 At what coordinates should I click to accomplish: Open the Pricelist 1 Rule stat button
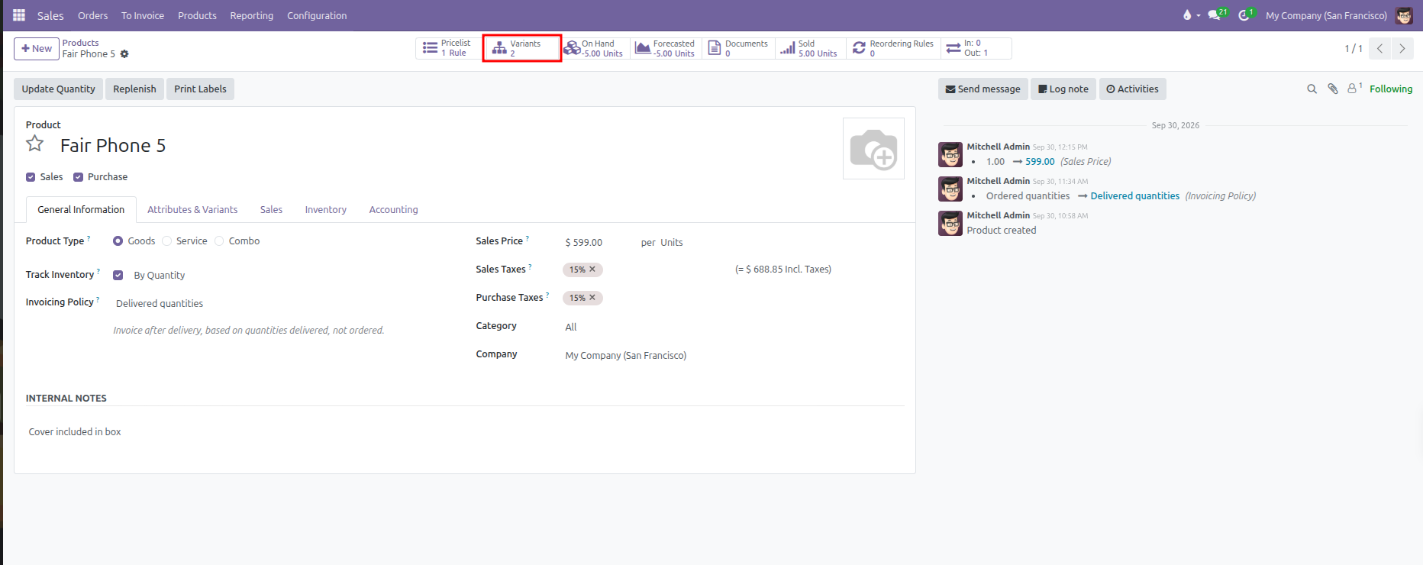point(449,48)
